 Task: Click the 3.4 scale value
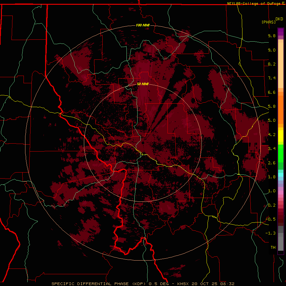[x=272, y=149]
